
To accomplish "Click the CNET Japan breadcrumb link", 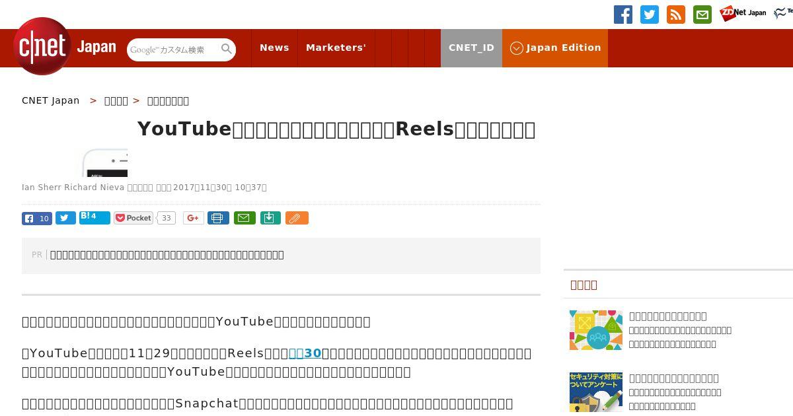I will [x=51, y=100].
